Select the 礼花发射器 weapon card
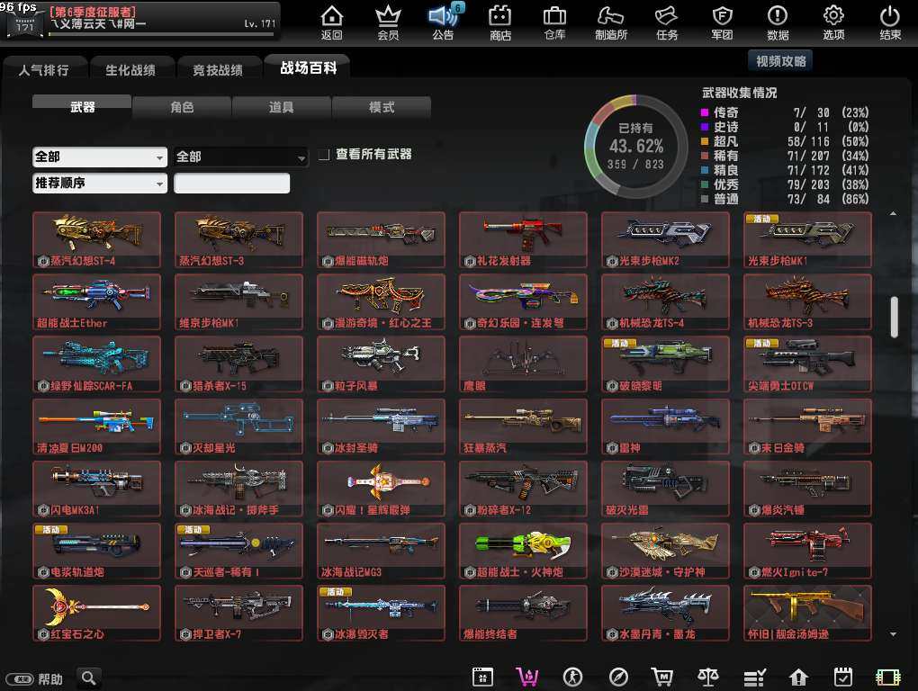 pyautogui.click(x=523, y=240)
